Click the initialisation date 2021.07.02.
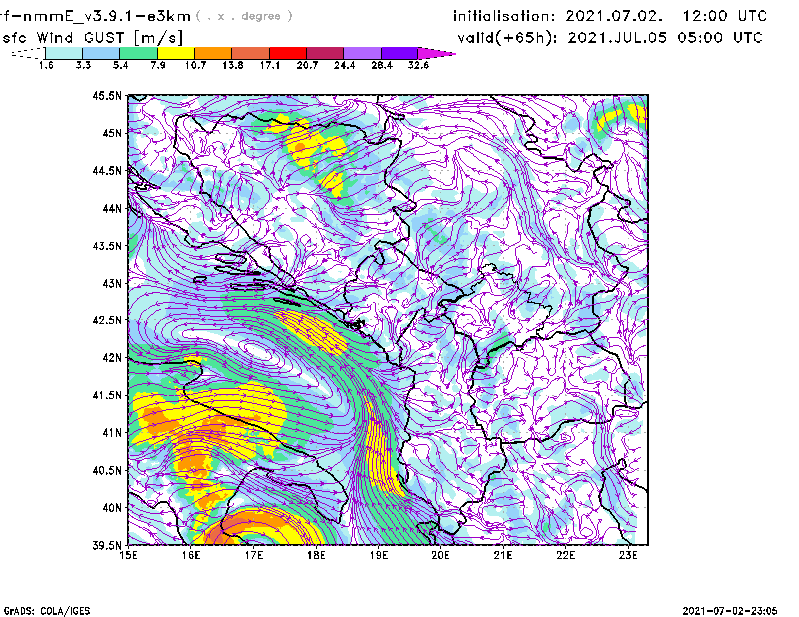The image size is (799, 617). (x=614, y=16)
